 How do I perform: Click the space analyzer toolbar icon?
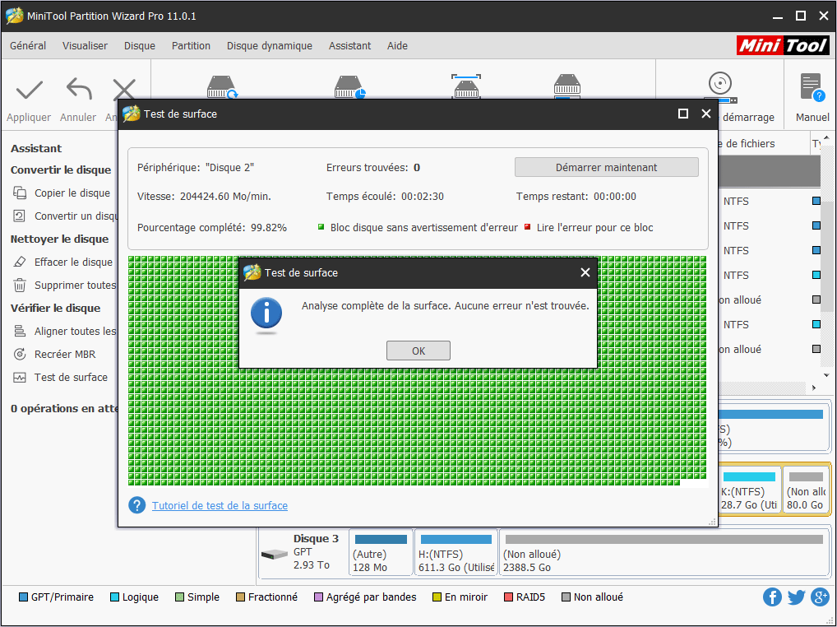coord(566,87)
